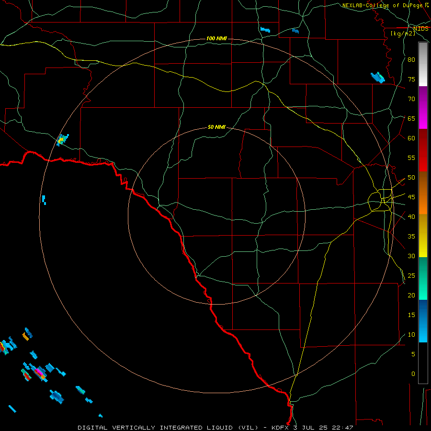
Task: Click the "[kg/m2]" units label
Action: pos(403,34)
